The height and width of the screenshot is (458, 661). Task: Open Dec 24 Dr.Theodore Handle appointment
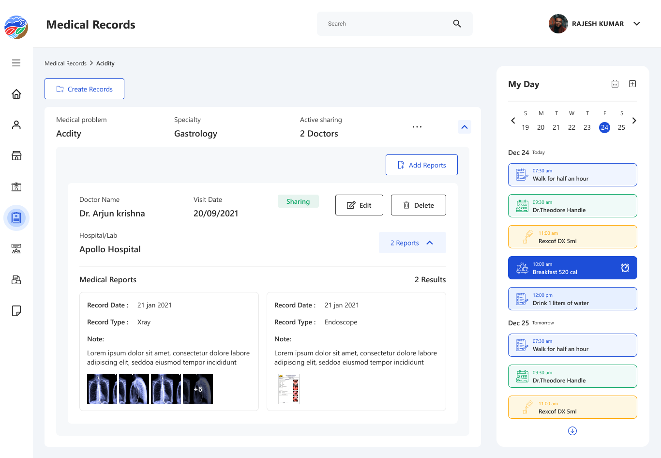(572, 206)
